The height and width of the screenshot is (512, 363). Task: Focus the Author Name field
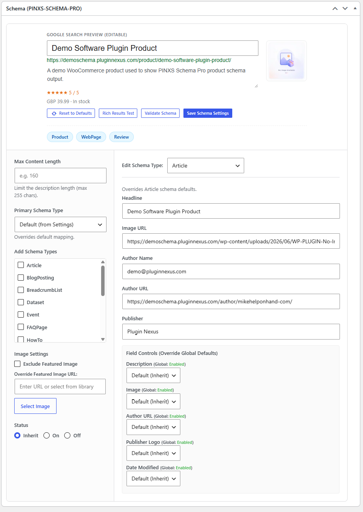click(x=231, y=271)
